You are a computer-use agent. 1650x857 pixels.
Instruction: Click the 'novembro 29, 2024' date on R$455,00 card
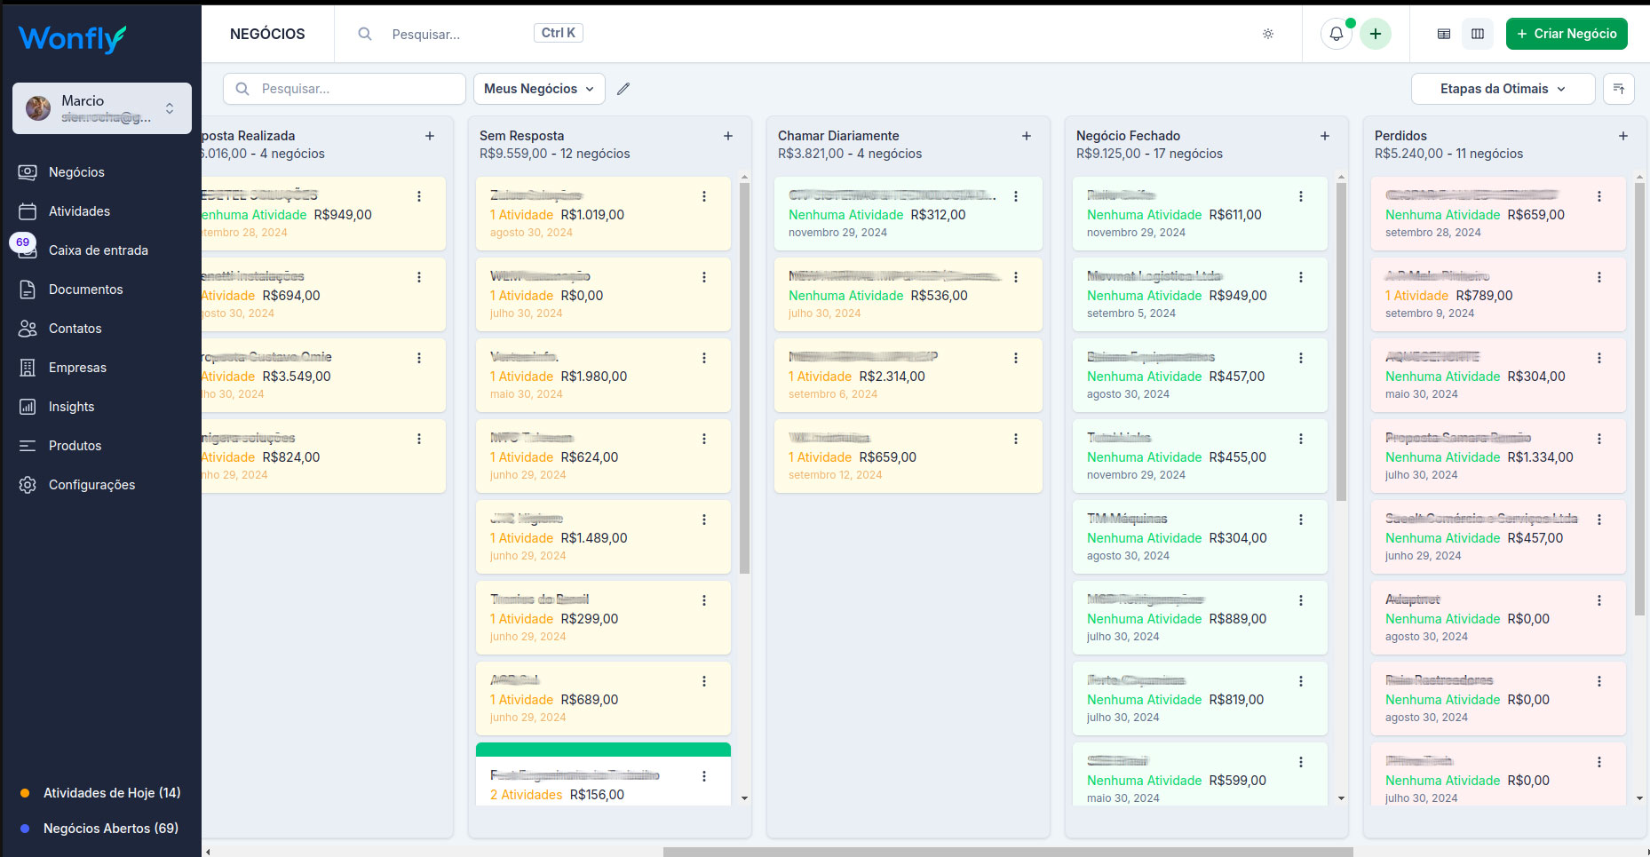tap(1136, 475)
